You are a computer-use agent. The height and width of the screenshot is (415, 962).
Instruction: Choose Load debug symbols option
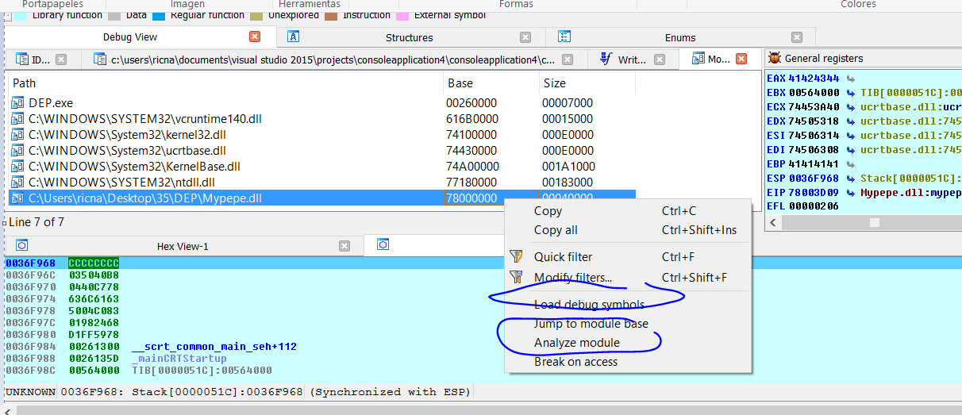point(589,305)
